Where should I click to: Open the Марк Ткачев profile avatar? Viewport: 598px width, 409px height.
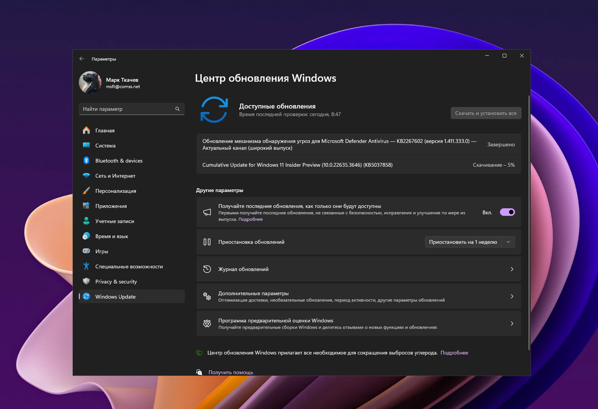point(90,82)
